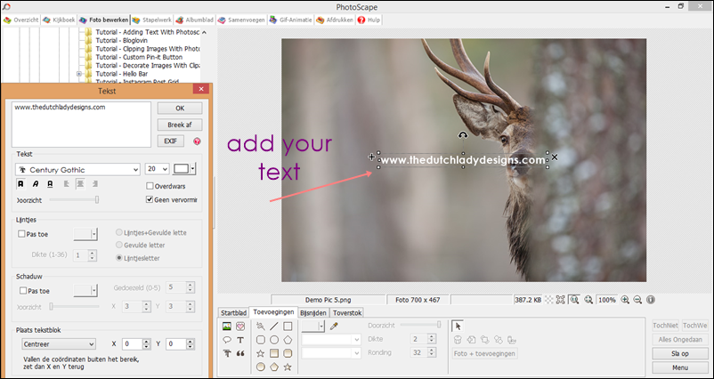Open the Gif-Animatie tab
Image resolution: width=714 pixels, height=379 pixels.
pos(290,20)
